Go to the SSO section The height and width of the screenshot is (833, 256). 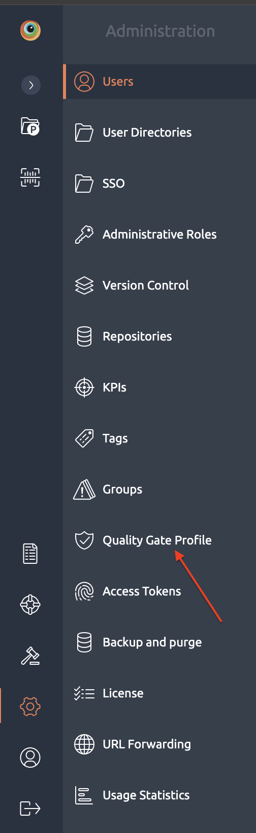(159, 184)
